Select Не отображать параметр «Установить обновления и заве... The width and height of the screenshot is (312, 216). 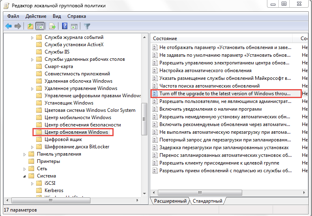click(225, 47)
